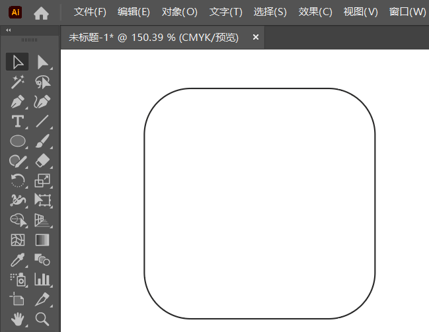Collapse the toolbar with double-arrow

point(9,30)
